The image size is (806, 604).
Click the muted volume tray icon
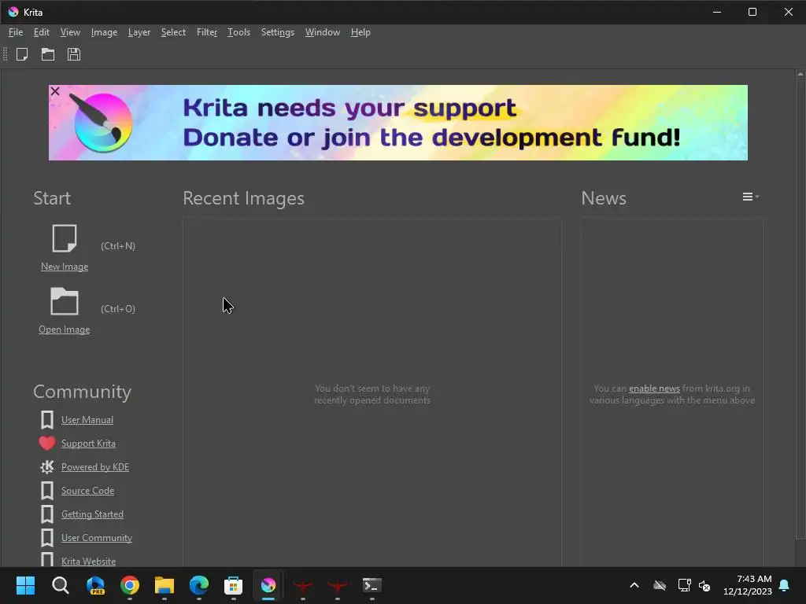pos(704,585)
